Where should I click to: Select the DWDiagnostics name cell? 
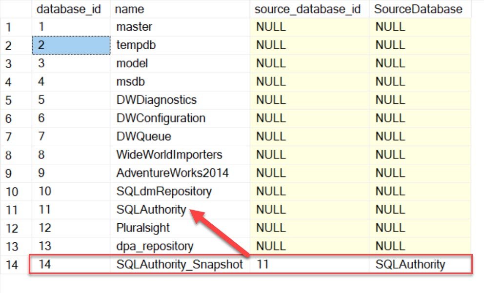point(180,100)
